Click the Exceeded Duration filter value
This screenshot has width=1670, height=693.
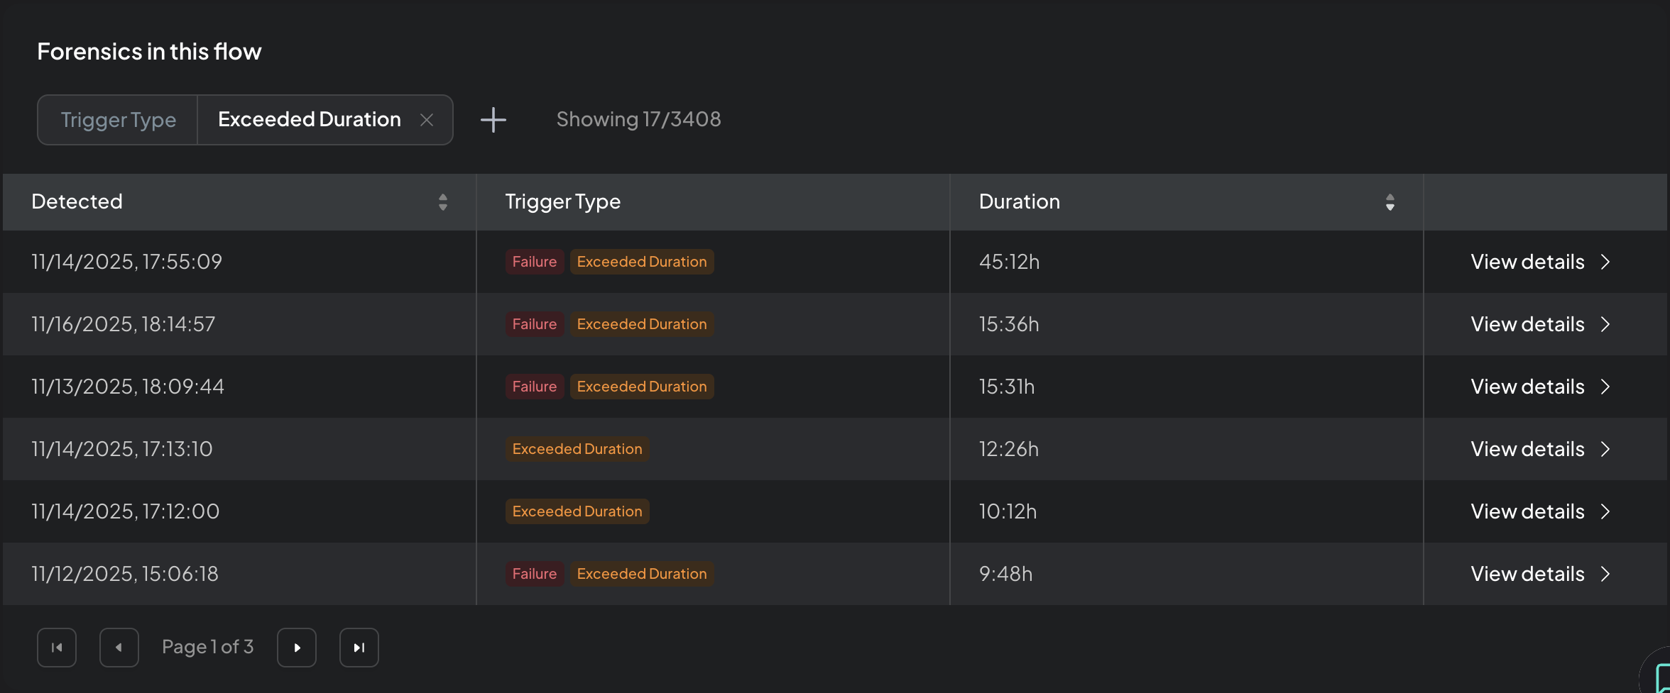[x=309, y=120]
